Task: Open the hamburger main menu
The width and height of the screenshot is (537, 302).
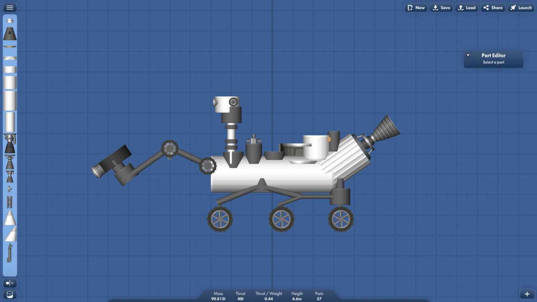Action: tap(10, 8)
